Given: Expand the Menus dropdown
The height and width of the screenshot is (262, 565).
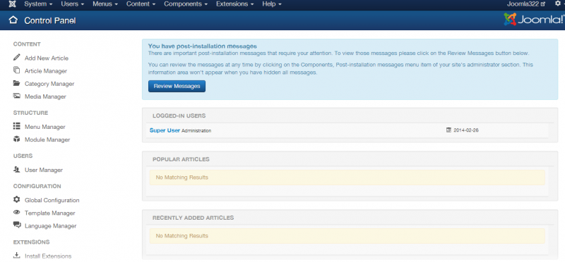Looking at the screenshot, I should (x=105, y=4).
